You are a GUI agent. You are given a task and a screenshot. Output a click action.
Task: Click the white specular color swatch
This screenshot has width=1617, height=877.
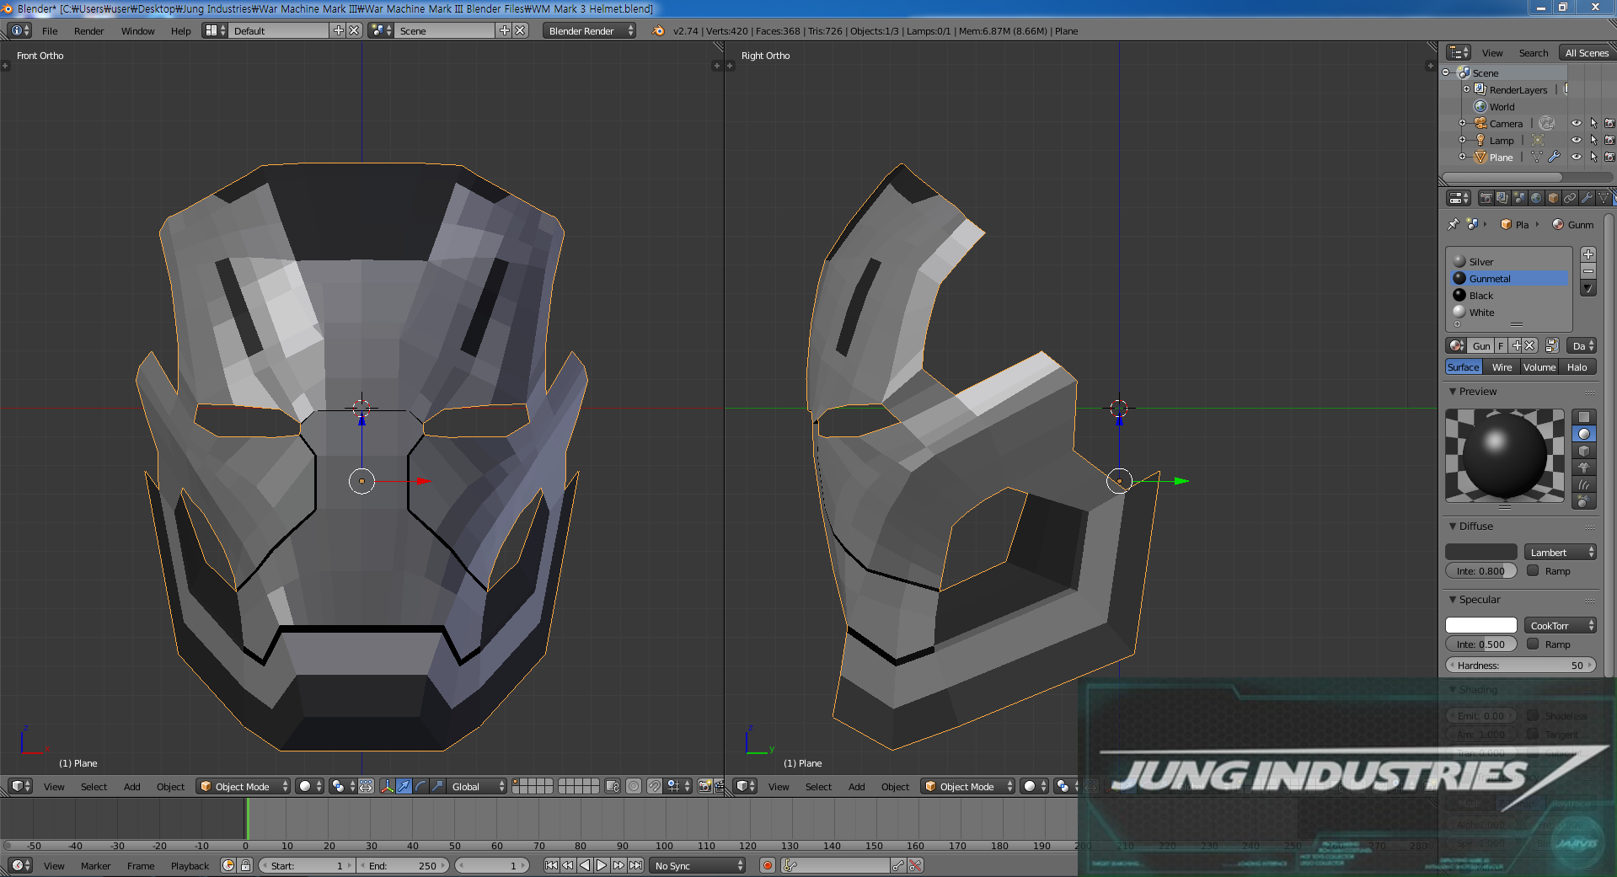[x=1481, y=625]
